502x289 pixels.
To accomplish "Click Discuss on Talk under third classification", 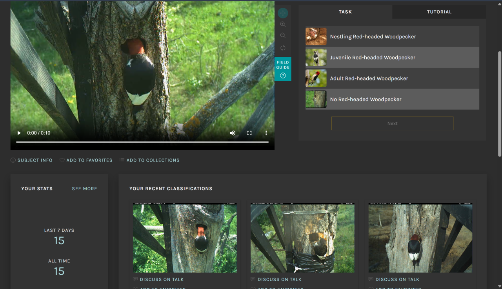I will [394, 280].
